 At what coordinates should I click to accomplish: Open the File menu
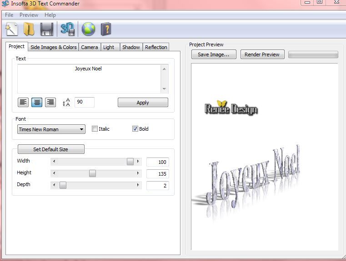tap(9, 15)
